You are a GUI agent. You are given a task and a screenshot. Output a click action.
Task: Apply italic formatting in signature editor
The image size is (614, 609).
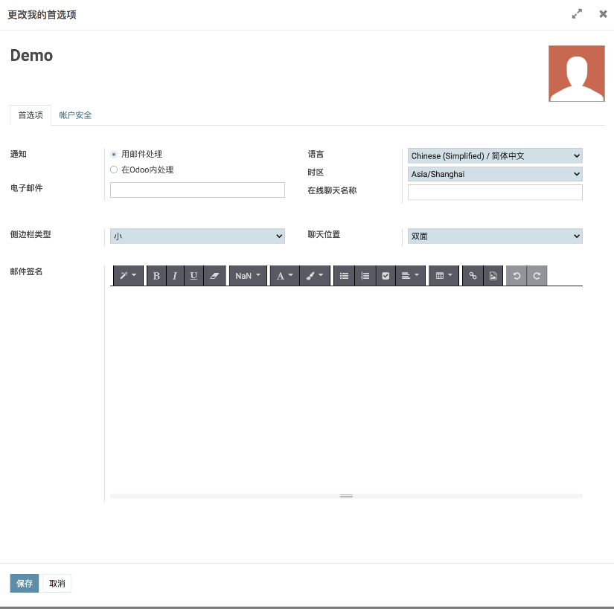pyautogui.click(x=175, y=276)
